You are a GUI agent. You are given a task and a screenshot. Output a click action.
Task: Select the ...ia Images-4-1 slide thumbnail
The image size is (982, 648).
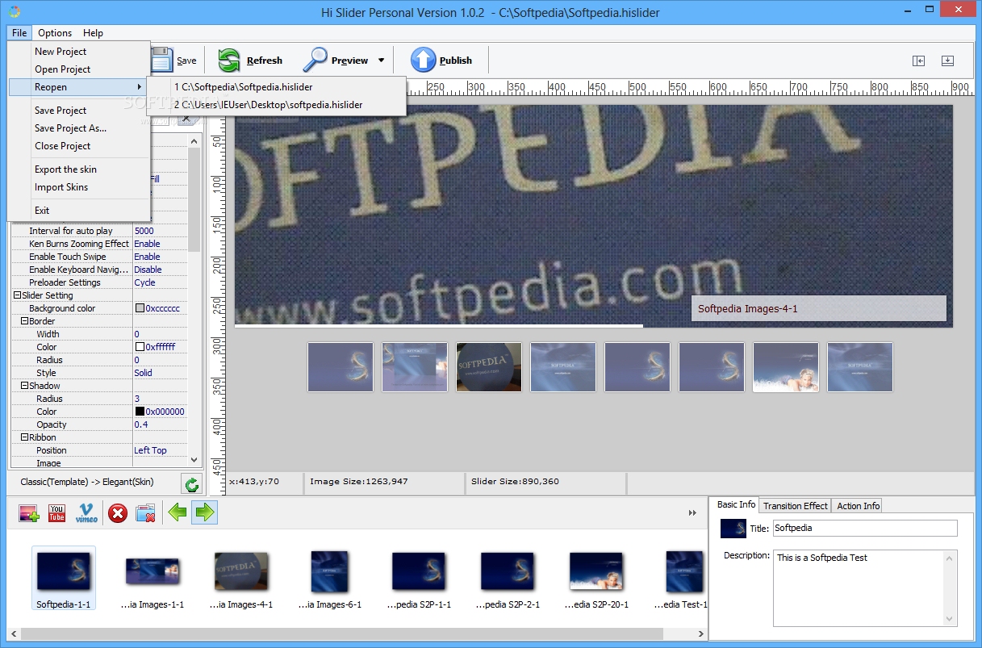(x=241, y=578)
